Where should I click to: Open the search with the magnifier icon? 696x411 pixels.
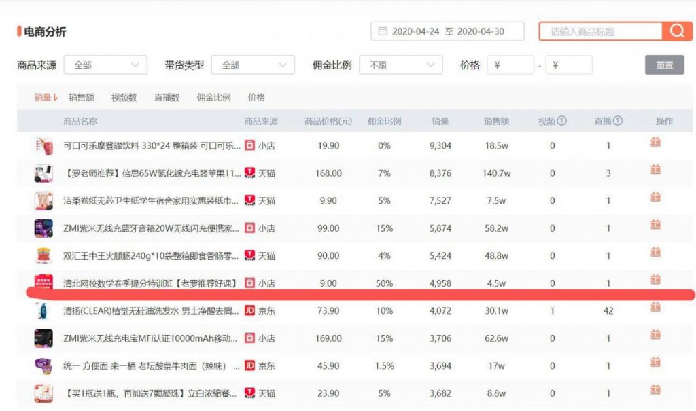click(676, 31)
